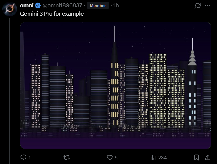Repost this tweet using the arrows icon
Image resolution: width=217 pixels, height=164 pixels.
(x=67, y=158)
